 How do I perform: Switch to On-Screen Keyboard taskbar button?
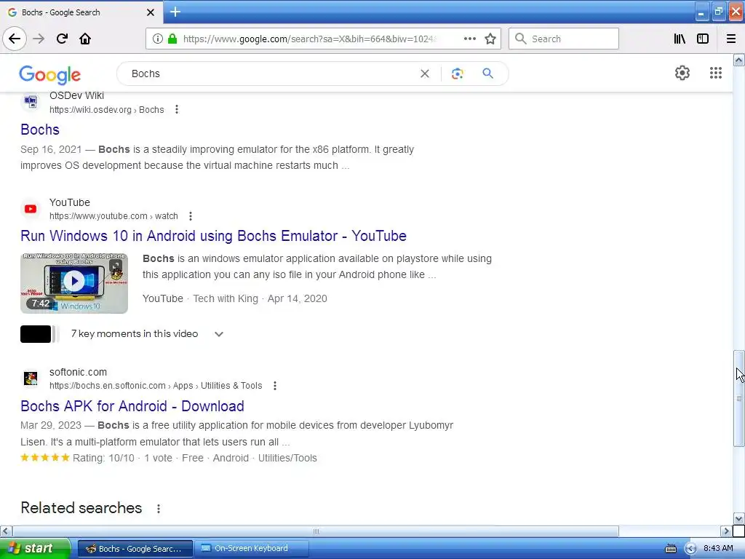(x=250, y=549)
